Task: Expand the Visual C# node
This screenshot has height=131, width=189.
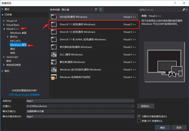Action: point(4,21)
